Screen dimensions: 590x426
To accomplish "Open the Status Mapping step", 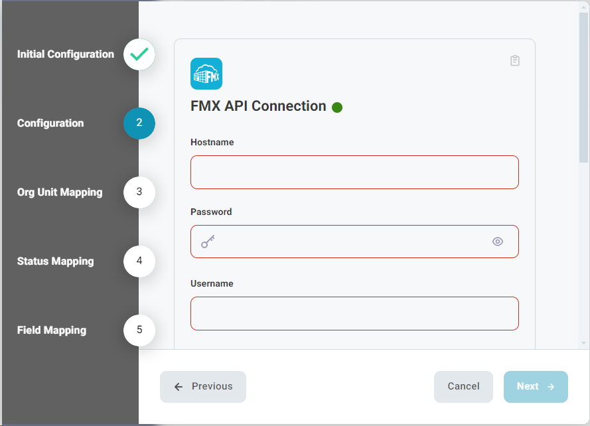I will tap(55, 261).
